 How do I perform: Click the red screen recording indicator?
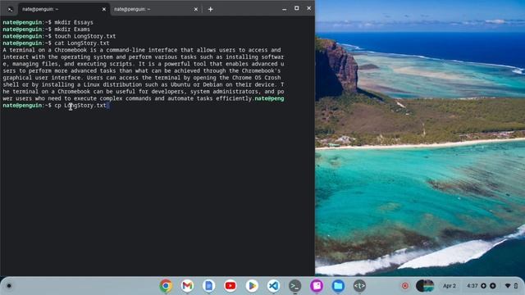tap(405, 286)
